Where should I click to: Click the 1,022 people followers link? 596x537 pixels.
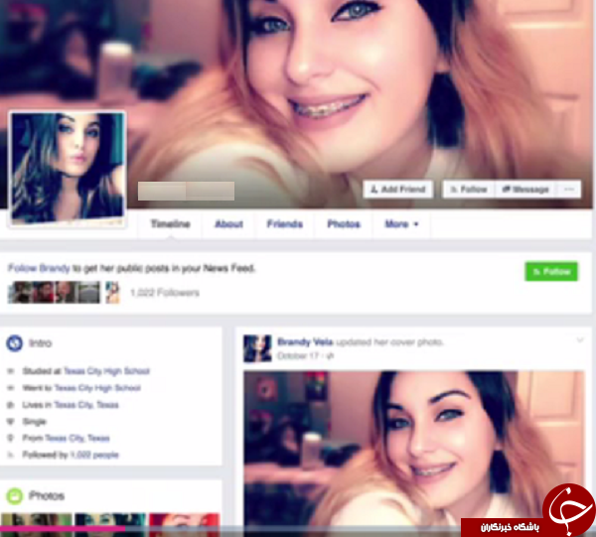(x=93, y=455)
